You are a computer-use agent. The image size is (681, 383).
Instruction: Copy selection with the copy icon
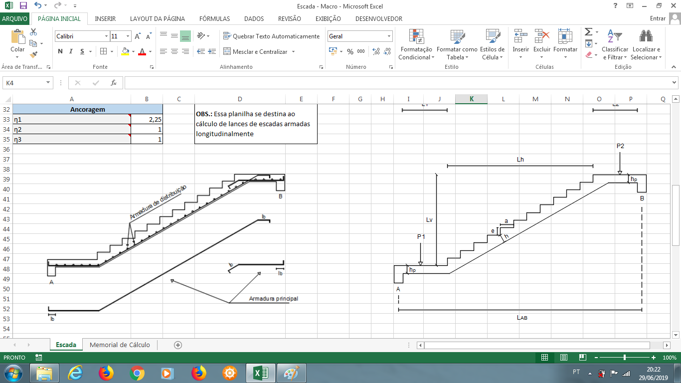pos(33,43)
